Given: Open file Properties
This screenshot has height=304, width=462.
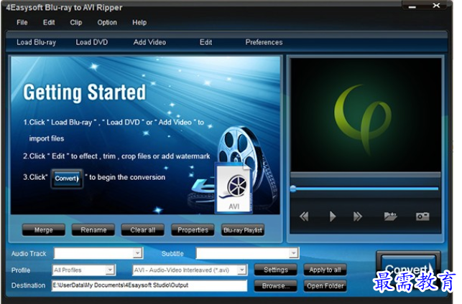Looking at the screenshot, I should (193, 230).
